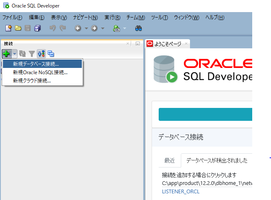The height and width of the screenshot is (200, 271).
Task: Click the schema browser icon in 接続 panel
Action: pos(41,54)
